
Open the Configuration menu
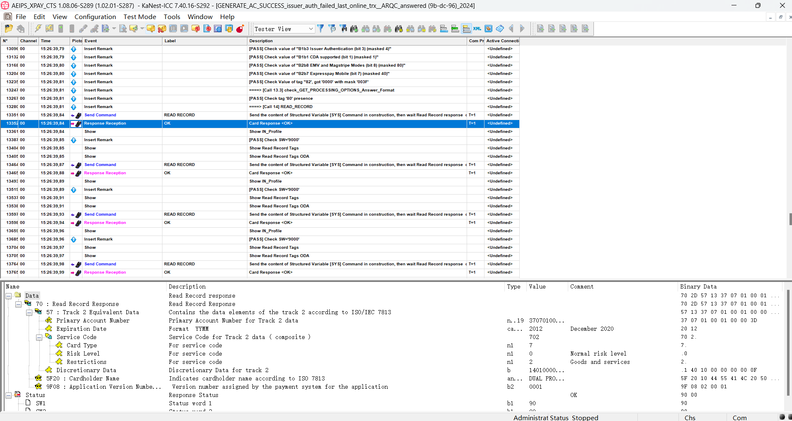[95, 17]
